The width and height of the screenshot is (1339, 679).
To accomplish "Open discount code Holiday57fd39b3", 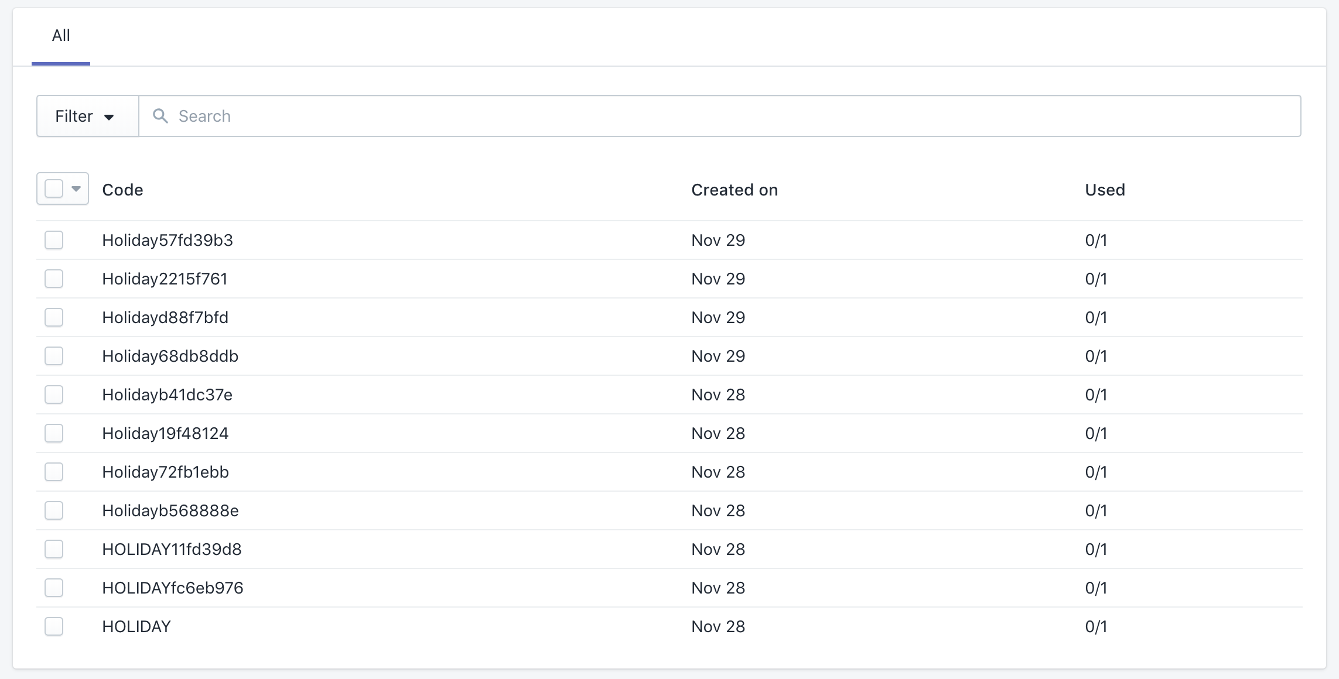I will point(168,240).
